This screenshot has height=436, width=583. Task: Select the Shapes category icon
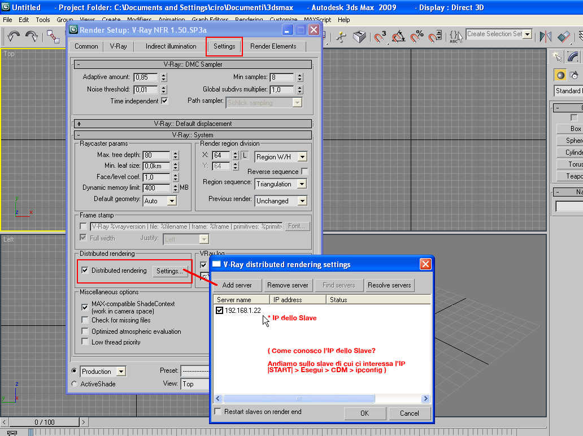click(x=575, y=75)
